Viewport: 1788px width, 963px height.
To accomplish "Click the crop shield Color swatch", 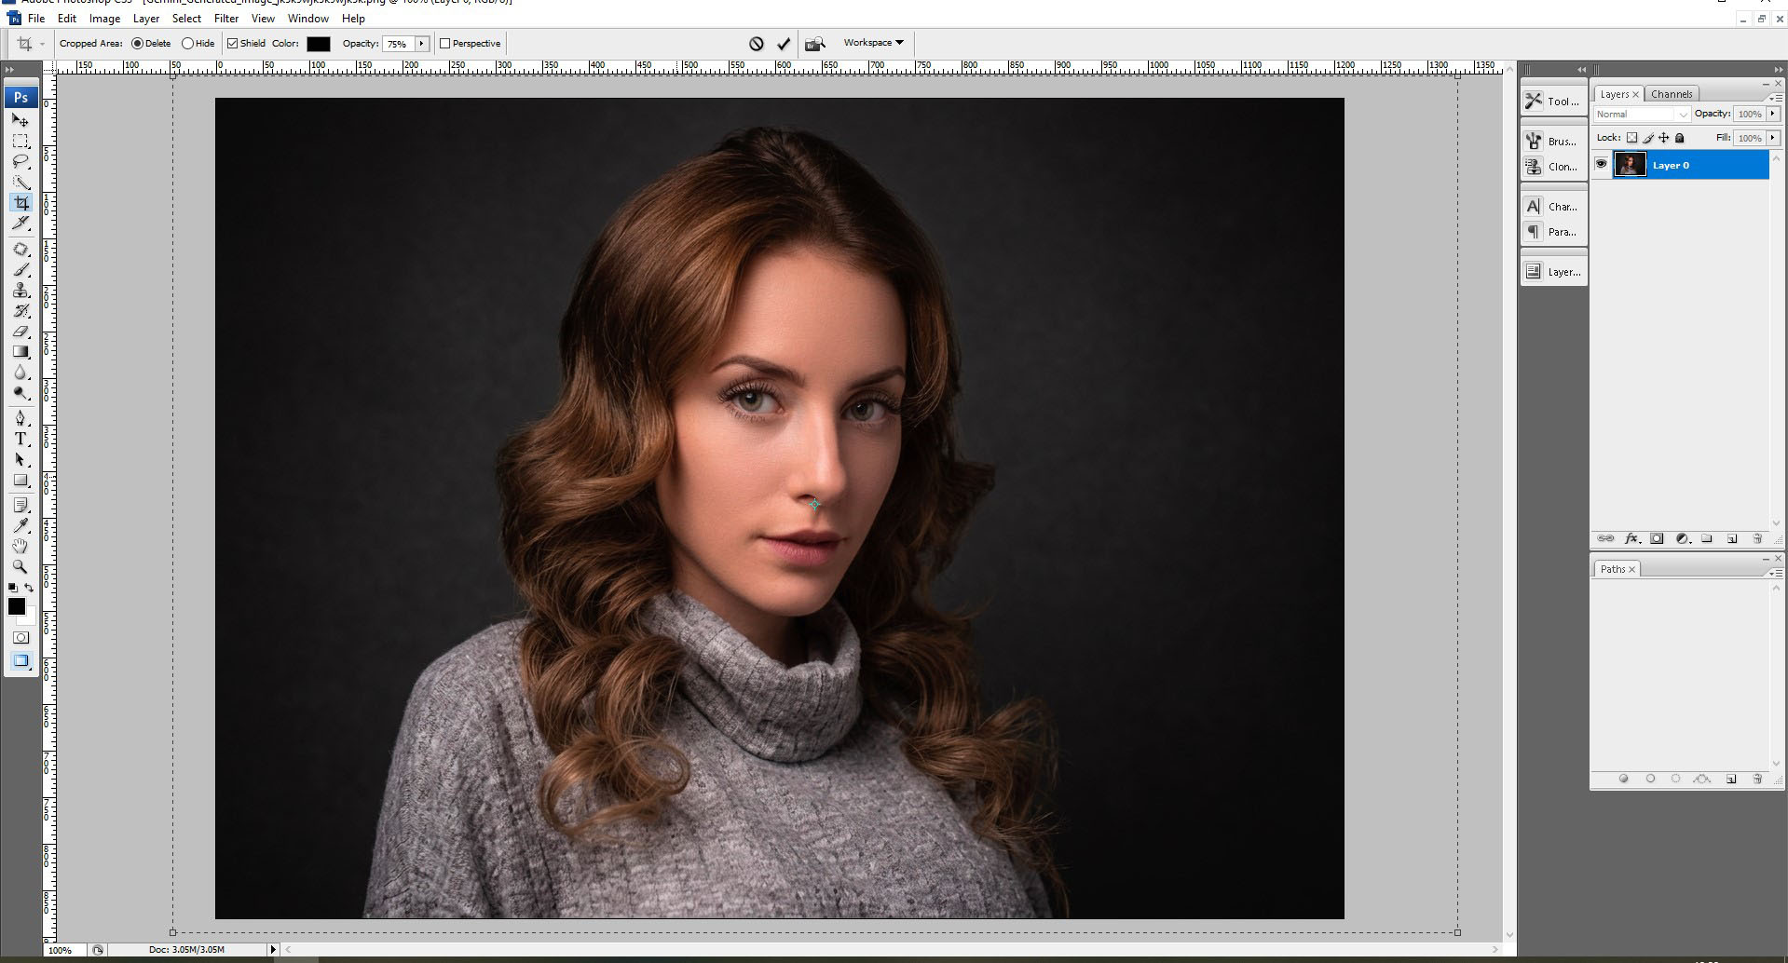I will 319,44.
